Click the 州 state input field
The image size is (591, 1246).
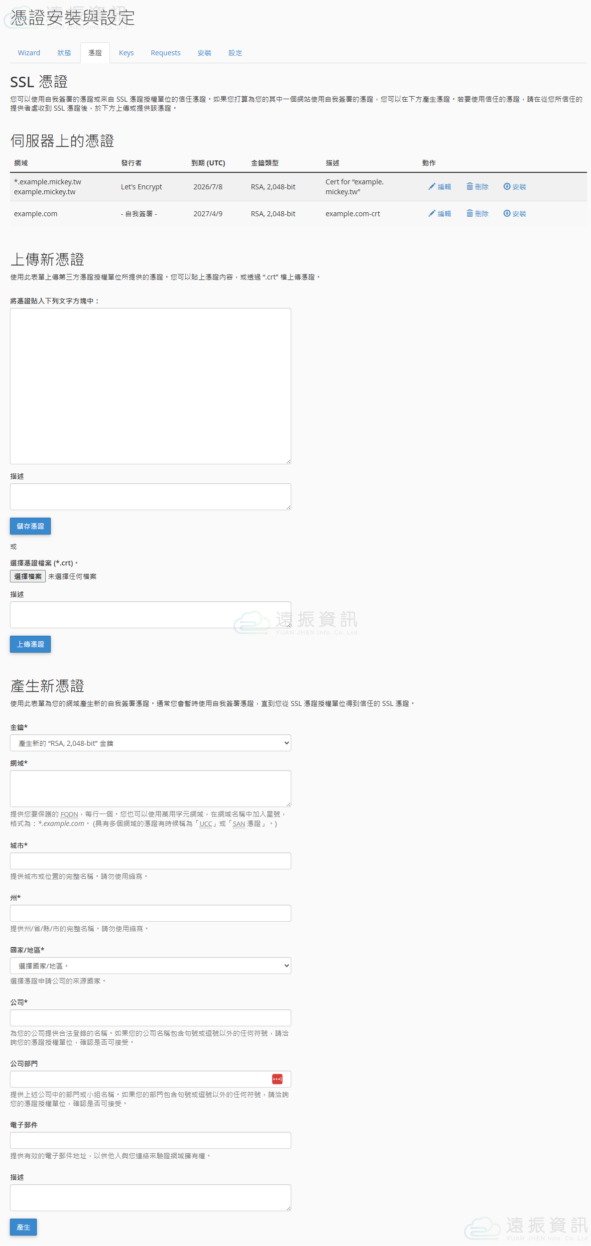pyautogui.click(x=150, y=913)
